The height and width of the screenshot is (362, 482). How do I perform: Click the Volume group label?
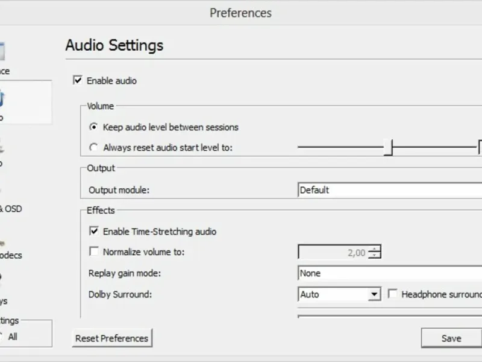tap(101, 106)
